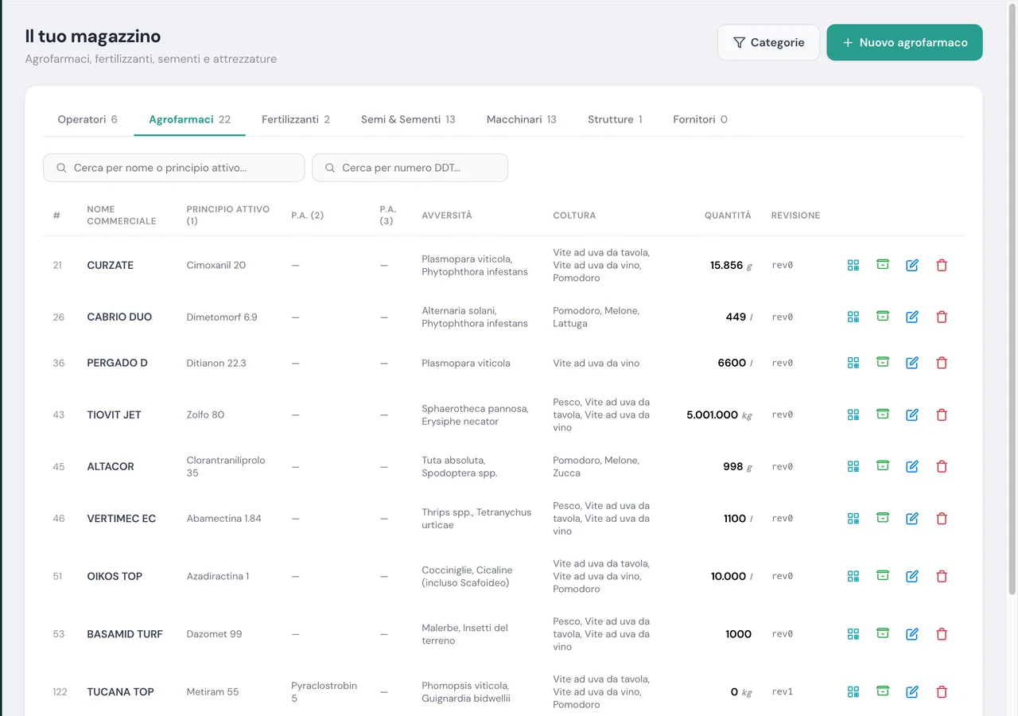The width and height of the screenshot is (1018, 716).
Task: Click the REVISIONE column header
Action: (x=795, y=216)
